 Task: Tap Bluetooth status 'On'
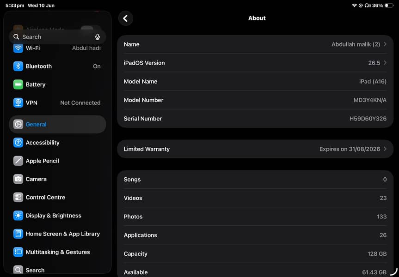pyautogui.click(x=97, y=66)
